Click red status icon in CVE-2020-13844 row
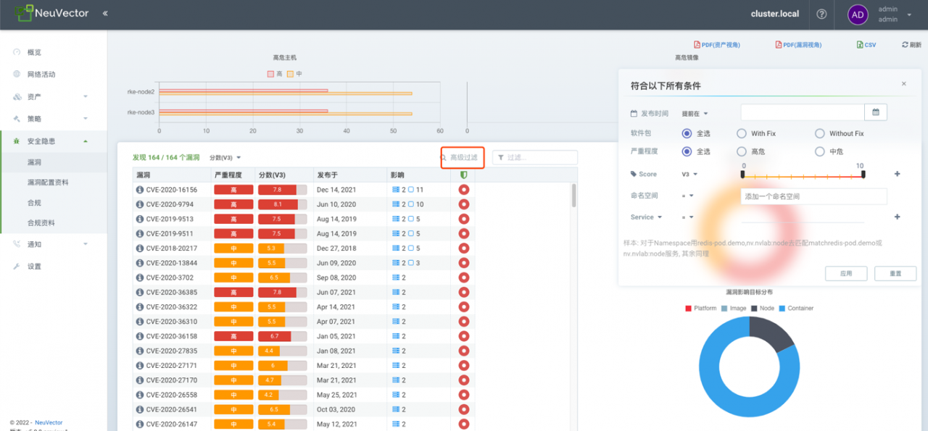 click(x=464, y=263)
